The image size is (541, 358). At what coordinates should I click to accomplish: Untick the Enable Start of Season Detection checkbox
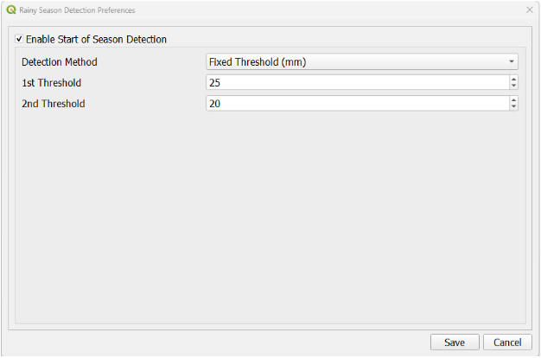[x=19, y=39]
